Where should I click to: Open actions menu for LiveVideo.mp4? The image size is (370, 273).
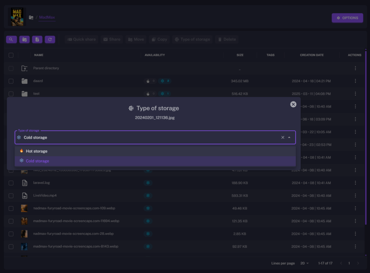[355, 196]
